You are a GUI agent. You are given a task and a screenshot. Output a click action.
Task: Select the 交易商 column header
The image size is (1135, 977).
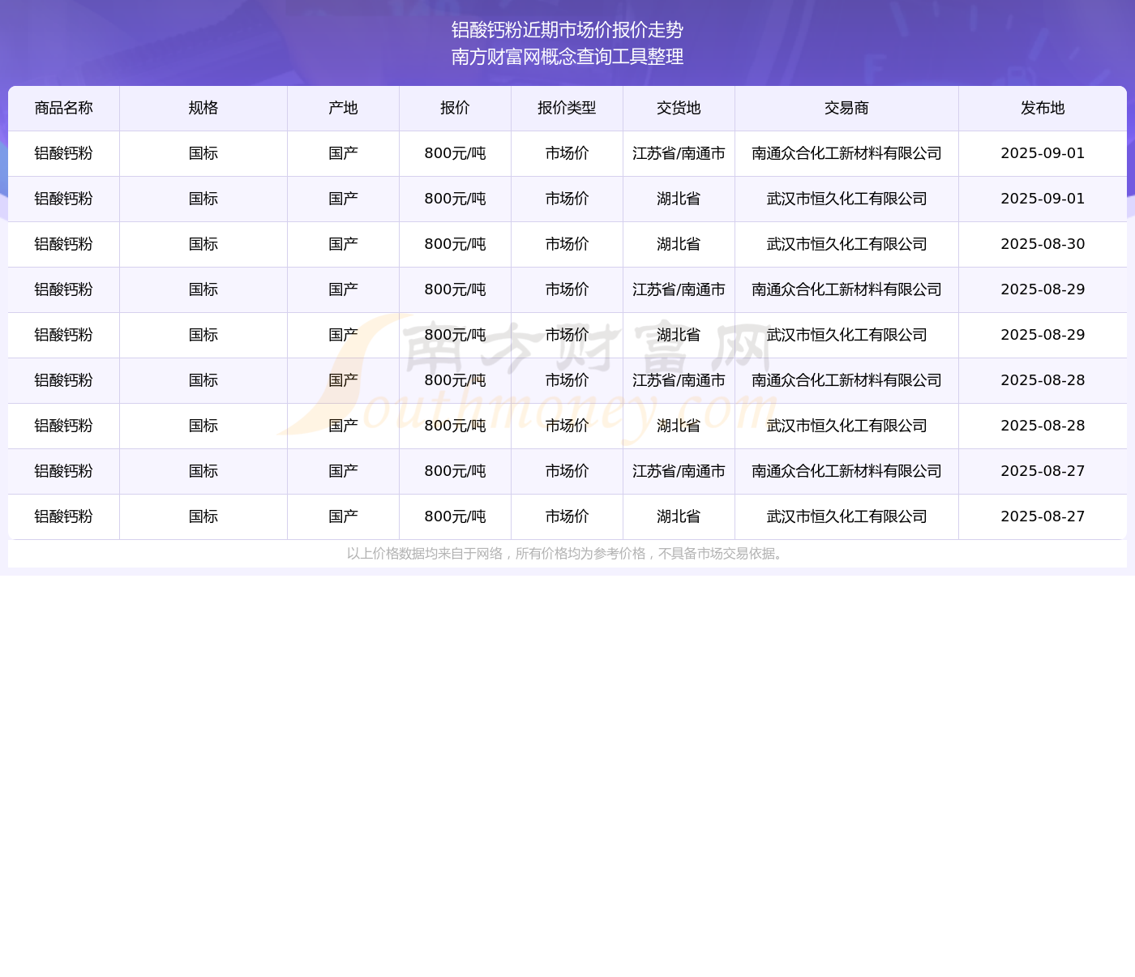click(846, 108)
